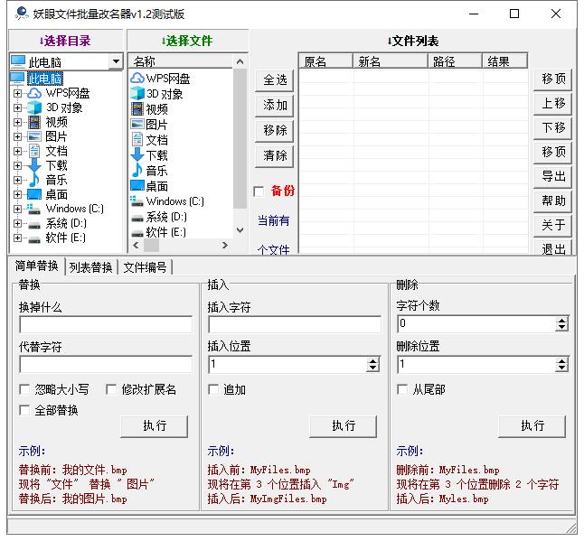Click the Windows (C:) drive icon in file list

[137, 201]
